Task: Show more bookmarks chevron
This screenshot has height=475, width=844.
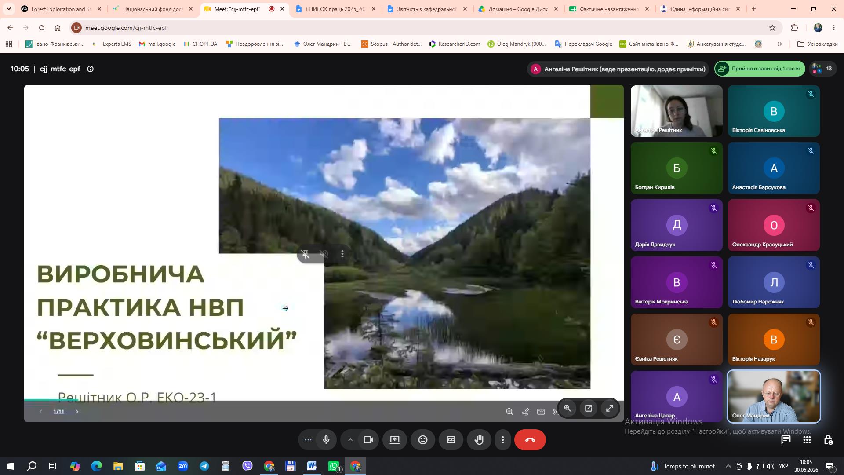Action: pyautogui.click(x=779, y=44)
